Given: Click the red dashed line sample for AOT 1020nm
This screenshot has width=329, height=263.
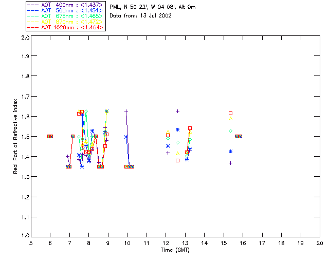Looking at the screenshot, I should click(x=32, y=27).
